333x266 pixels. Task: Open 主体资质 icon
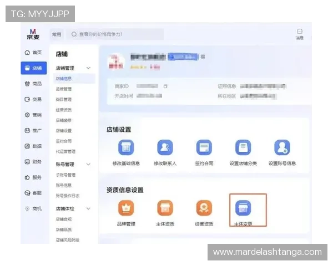(x=165, y=208)
